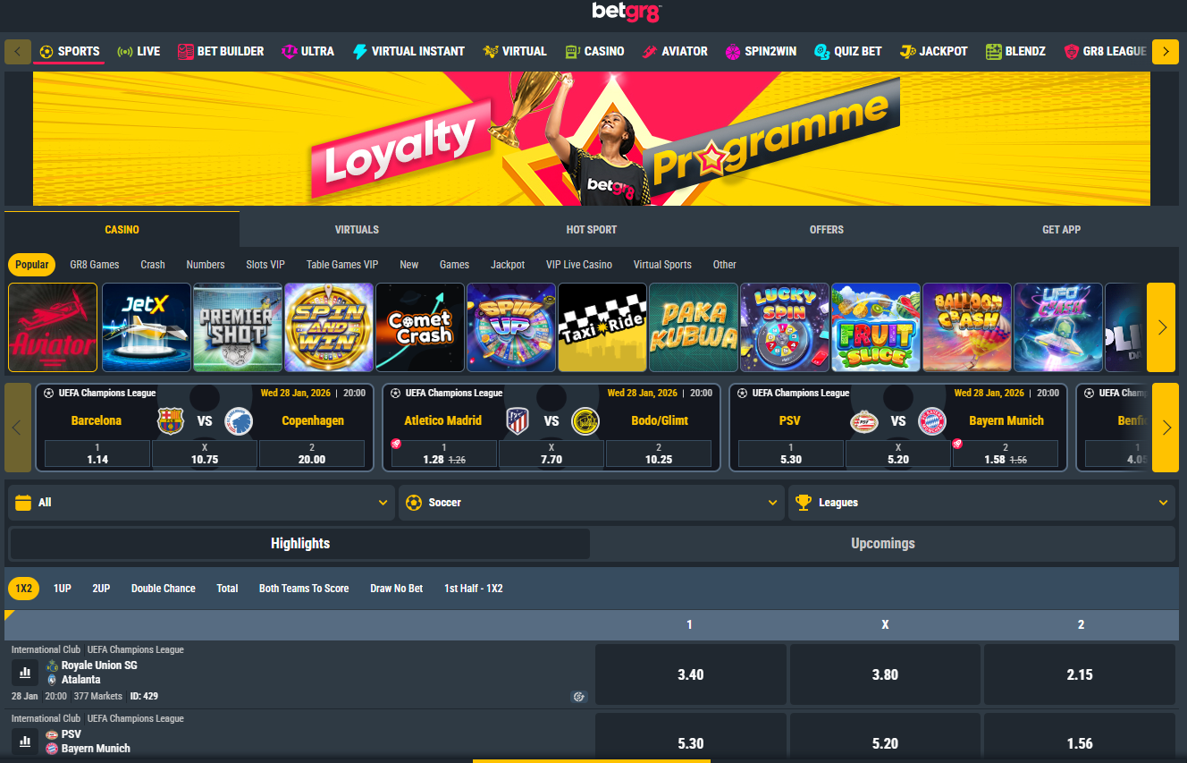Select the Popular games filter
The height and width of the screenshot is (763, 1187).
32,265
